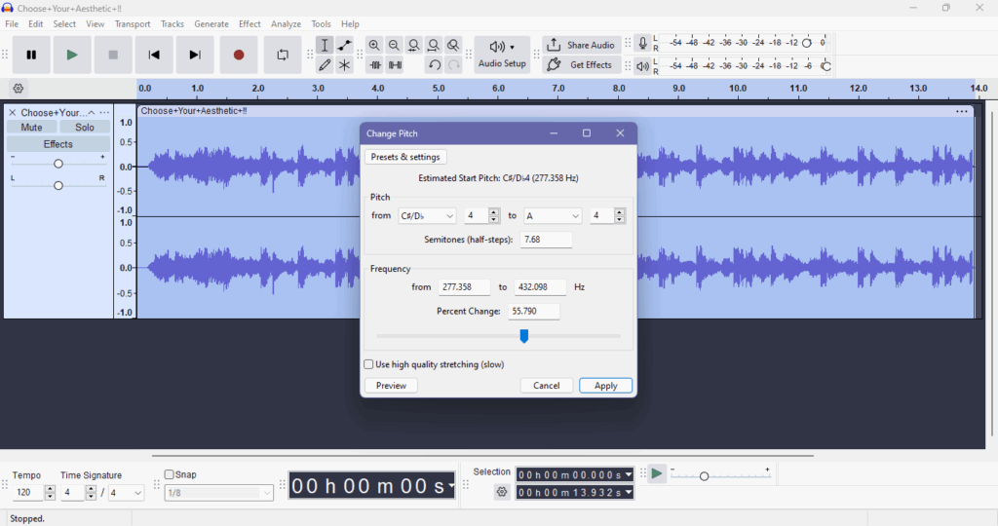Open the Generate menu

pyautogui.click(x=211, y=24)
